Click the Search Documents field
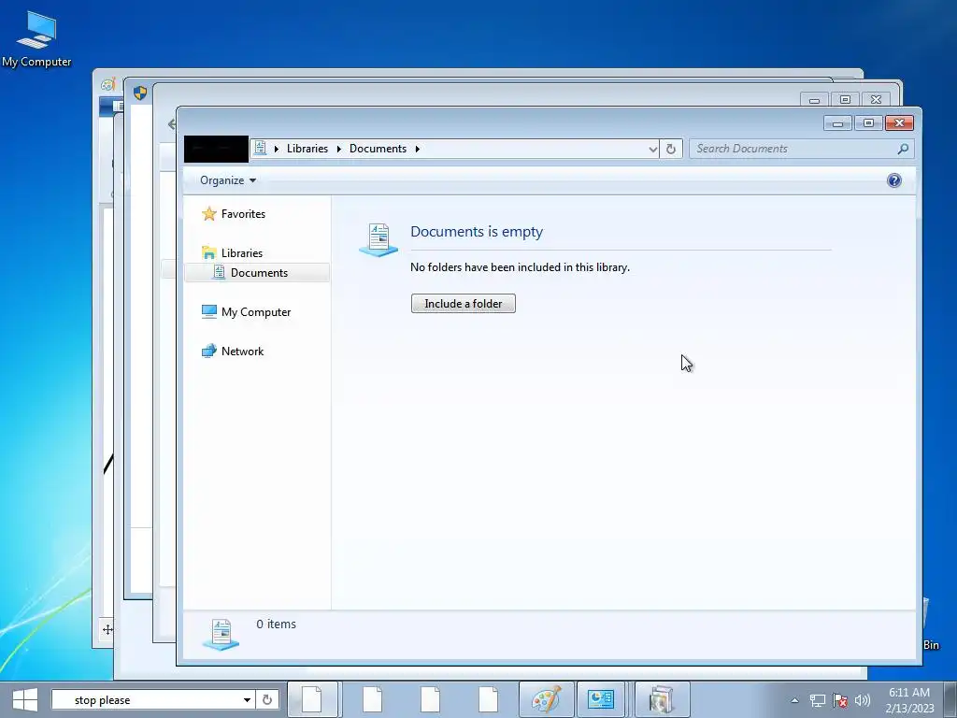Screen dimensions: 957x718 [793, 149]
